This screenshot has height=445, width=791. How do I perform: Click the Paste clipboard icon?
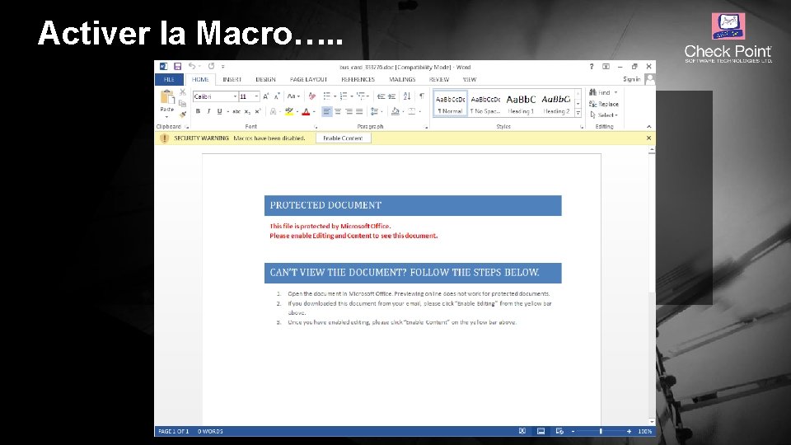coord(167,97)
